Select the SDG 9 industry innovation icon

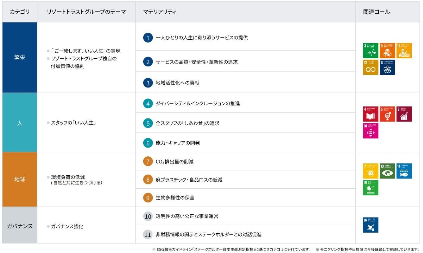(x=387, y=51)
